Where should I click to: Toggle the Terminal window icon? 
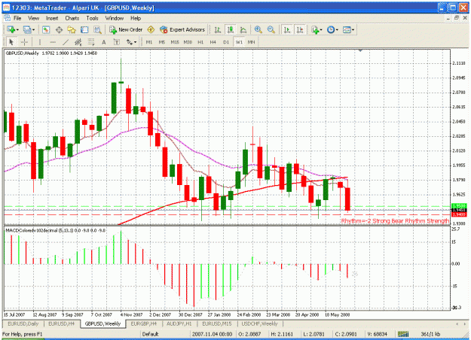point(84,29)
